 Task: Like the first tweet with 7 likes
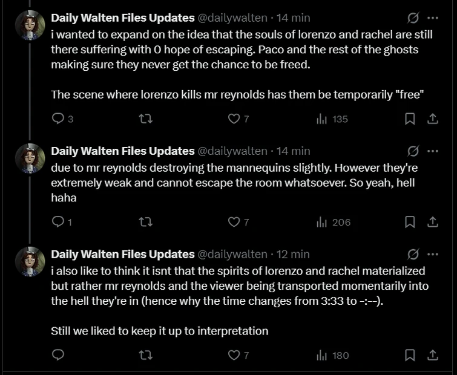[x=234, y=119]
